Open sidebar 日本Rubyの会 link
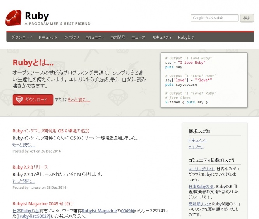This screenshot has height=219, width=259. point(201,186)
